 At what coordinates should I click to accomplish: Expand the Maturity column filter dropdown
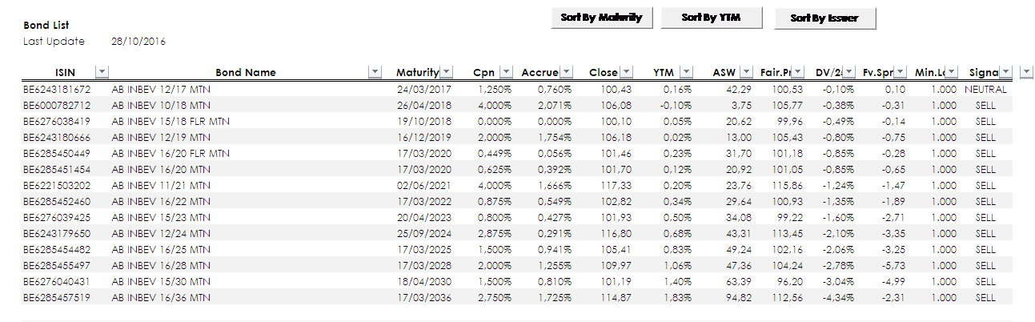click(x=447, y=73)
